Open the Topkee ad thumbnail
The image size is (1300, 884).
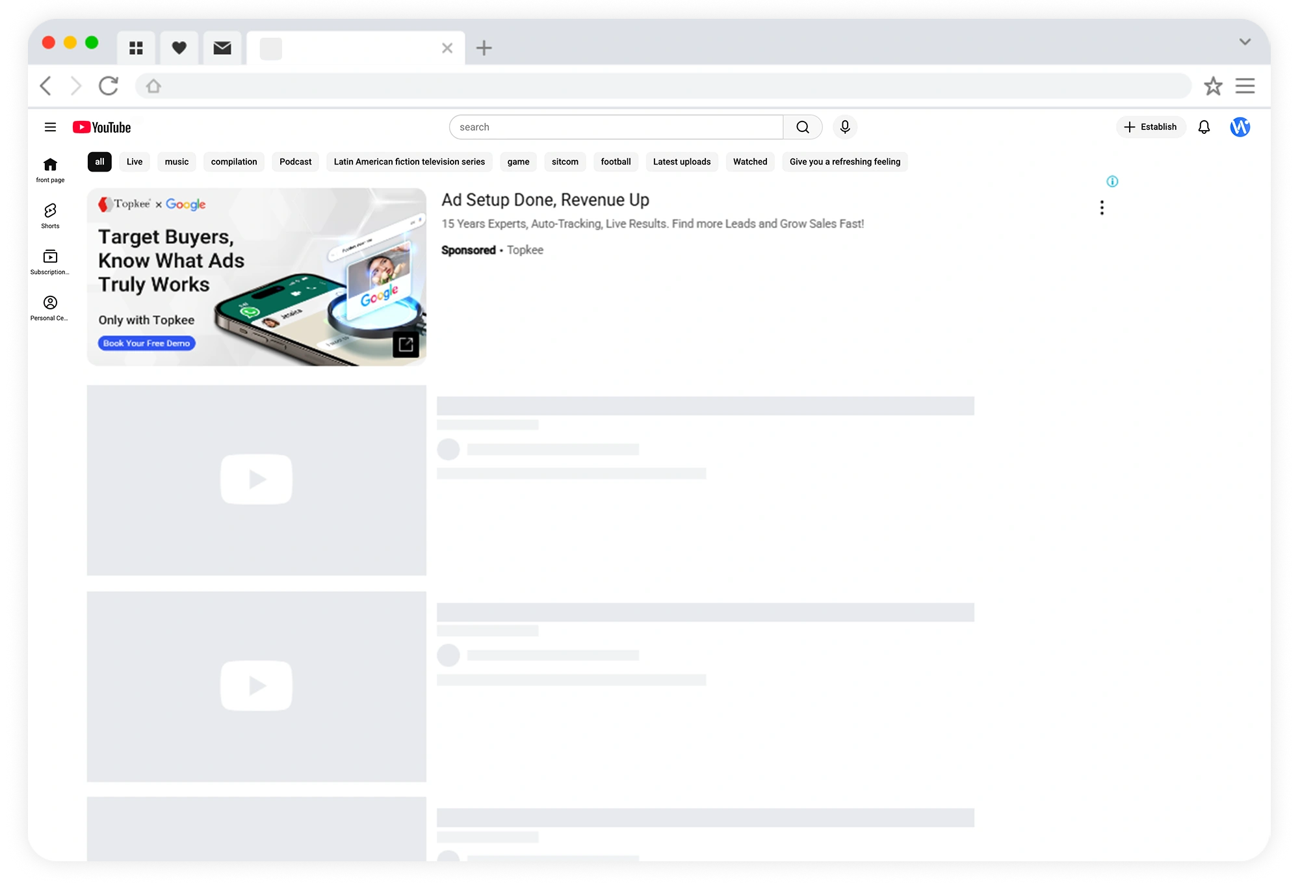[x=257, y=277]
